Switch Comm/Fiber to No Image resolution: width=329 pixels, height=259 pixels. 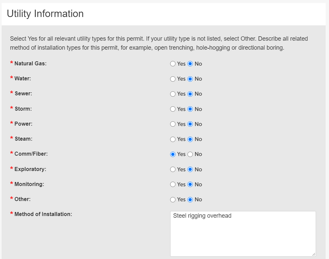pyautogui.click(x=190, y=154)
